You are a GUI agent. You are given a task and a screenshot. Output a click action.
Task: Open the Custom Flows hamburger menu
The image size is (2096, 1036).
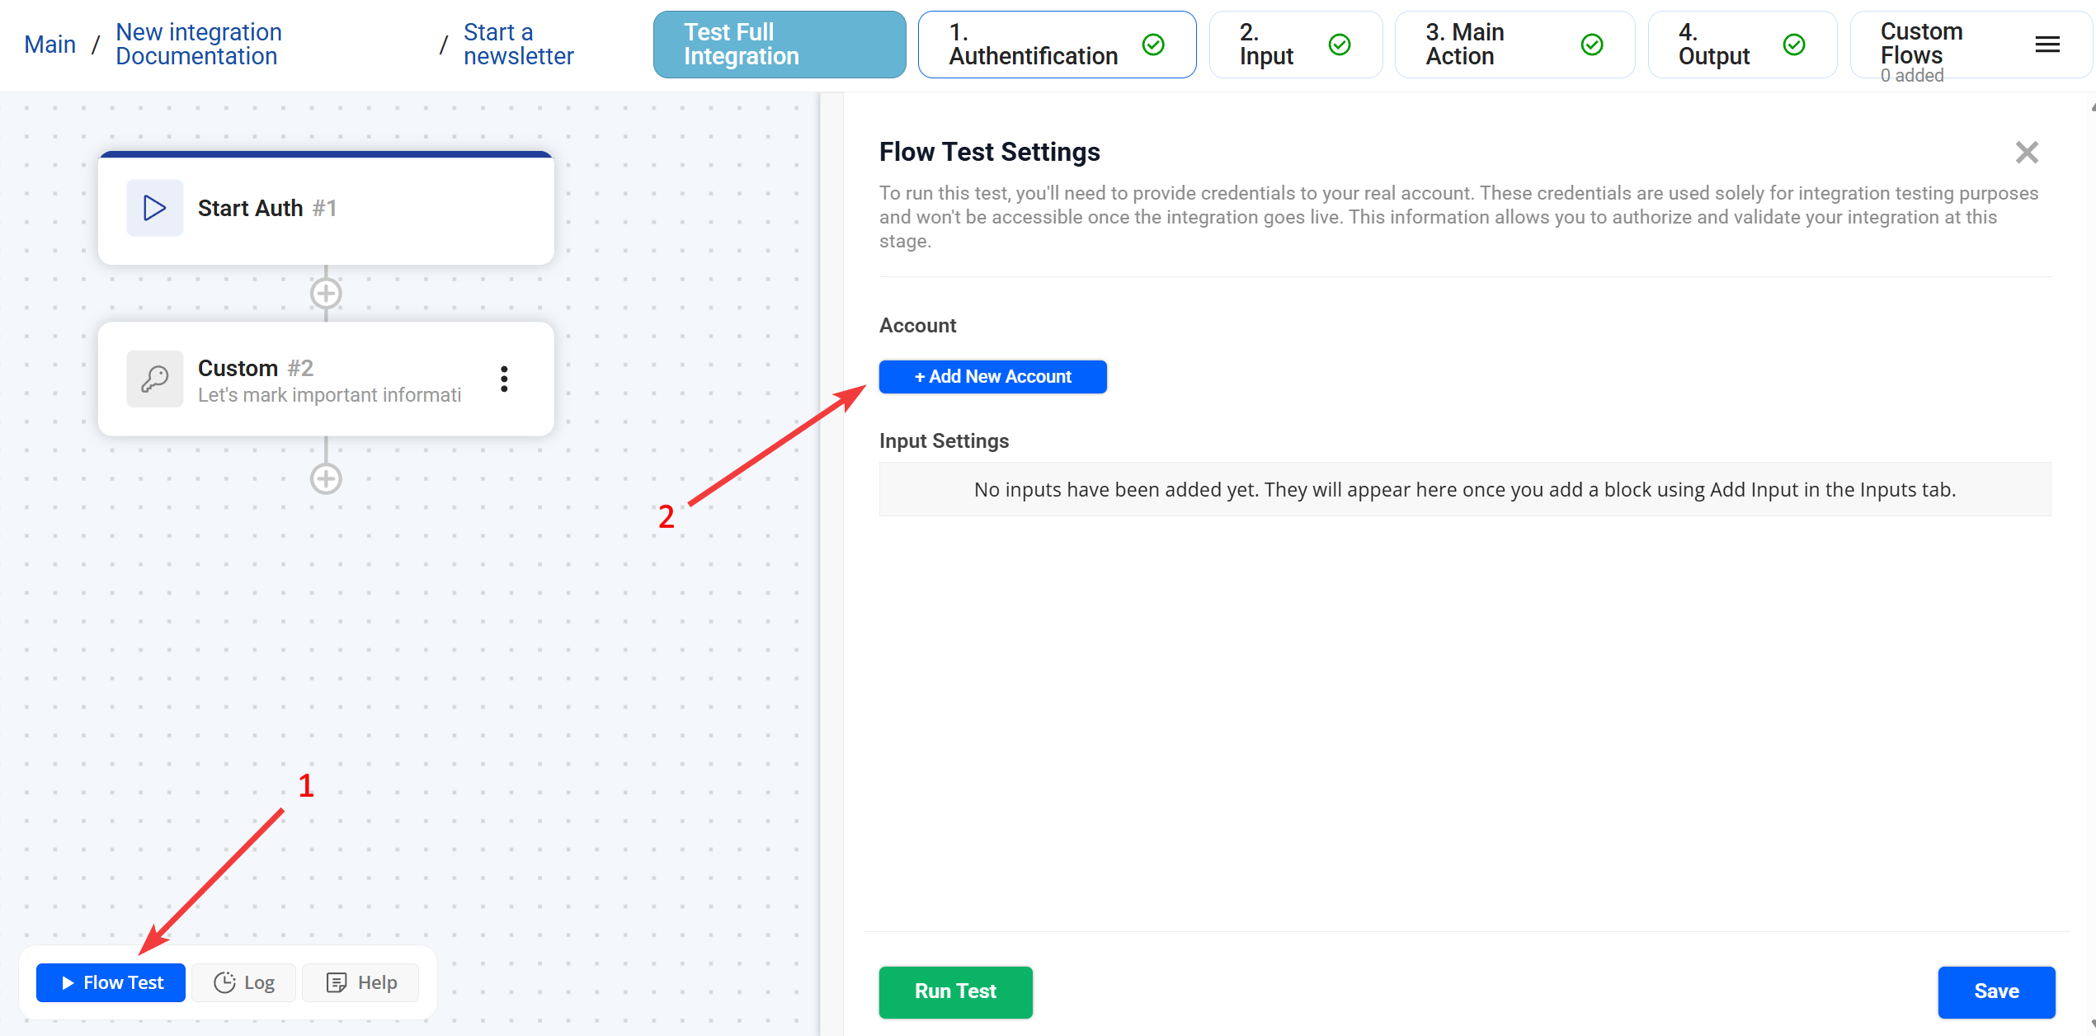coord(2047,45)
